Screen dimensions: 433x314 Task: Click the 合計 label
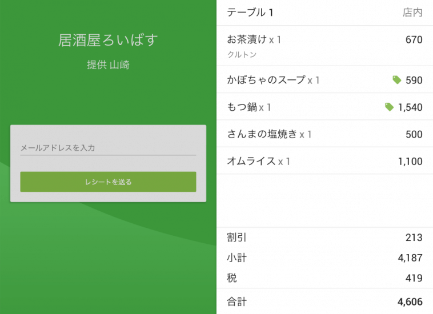pos(236,301)
